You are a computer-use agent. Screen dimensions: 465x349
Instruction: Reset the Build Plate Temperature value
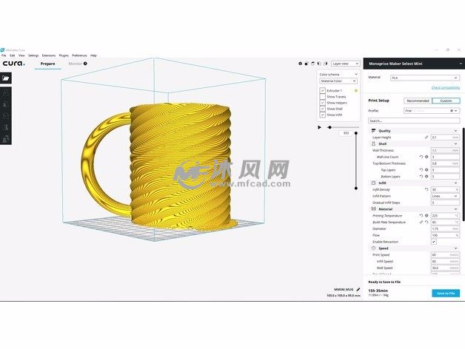(426, 222)
